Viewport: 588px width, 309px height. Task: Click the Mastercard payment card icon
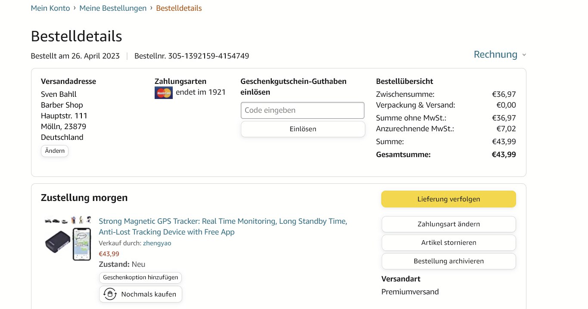pyautogui.click(x=163, y=93)
